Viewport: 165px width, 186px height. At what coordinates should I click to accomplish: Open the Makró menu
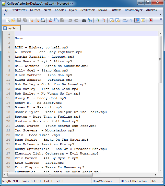(102, 10)
